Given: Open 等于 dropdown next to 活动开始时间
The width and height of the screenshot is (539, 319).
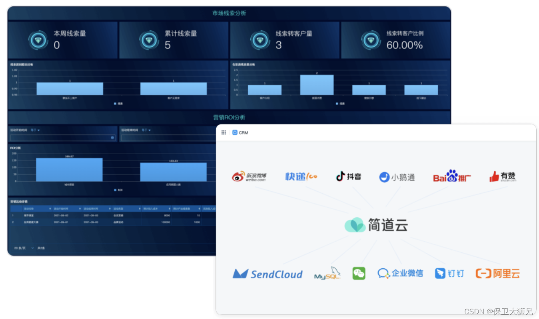Looking at the screenshot, I should coord(35,130).
